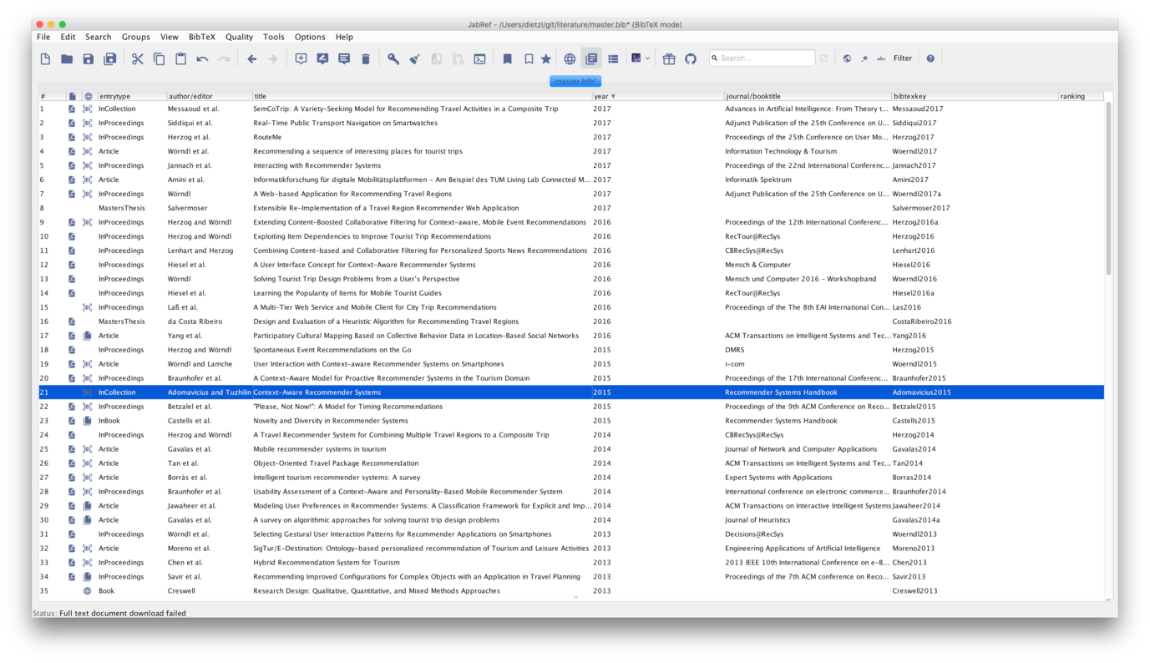
Task: Click the donate gift icon
Action: click(x=668, y=58)
